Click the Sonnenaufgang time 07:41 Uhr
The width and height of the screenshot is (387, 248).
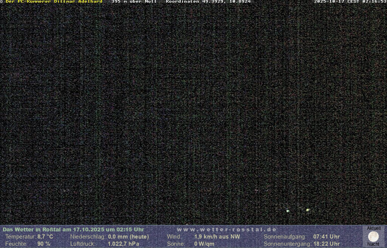click(x=326, y=237)
